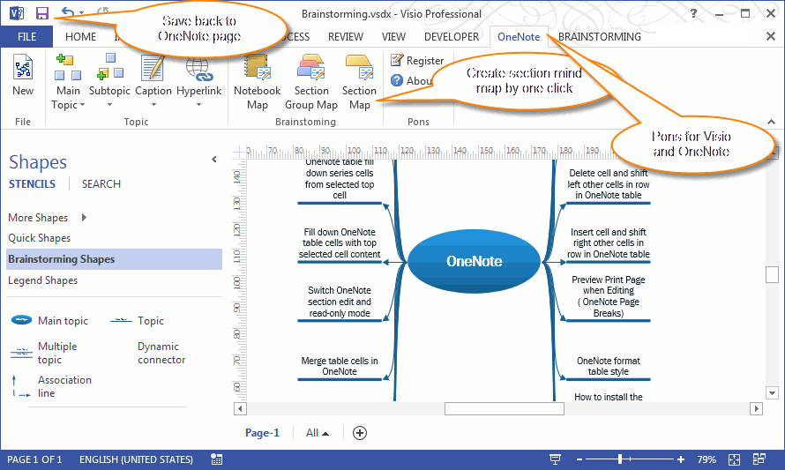The width and height of the screenshot is (785, 470).
Task: Insert a Subtopic via ribbon icon
Action: [109, 68]
